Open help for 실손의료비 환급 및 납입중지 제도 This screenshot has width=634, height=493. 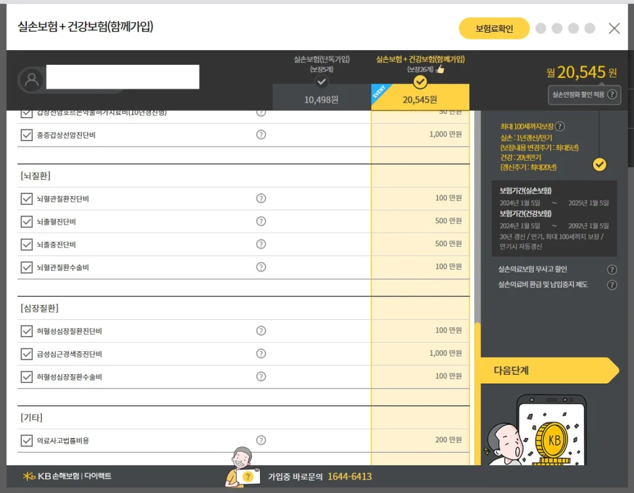(612, 285)
